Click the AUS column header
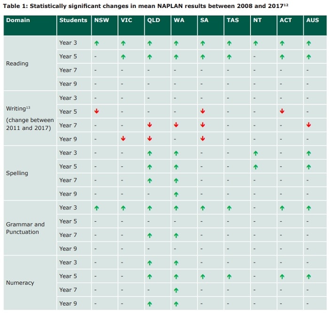Screen dimensions: 329x313 pos(312,21)
